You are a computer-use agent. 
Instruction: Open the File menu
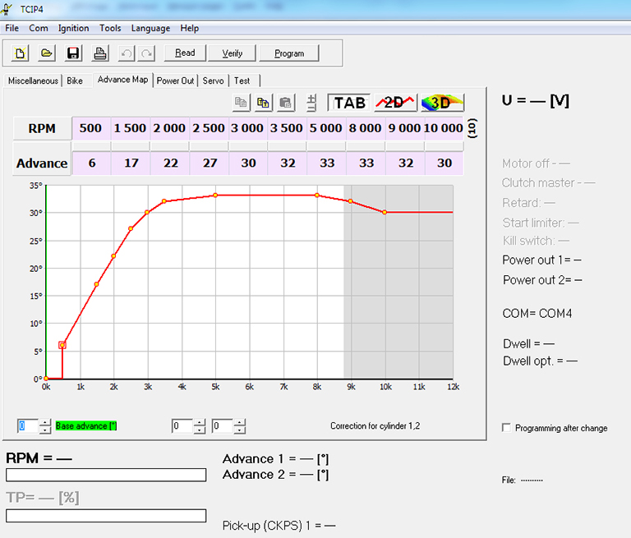click(12, 28)
